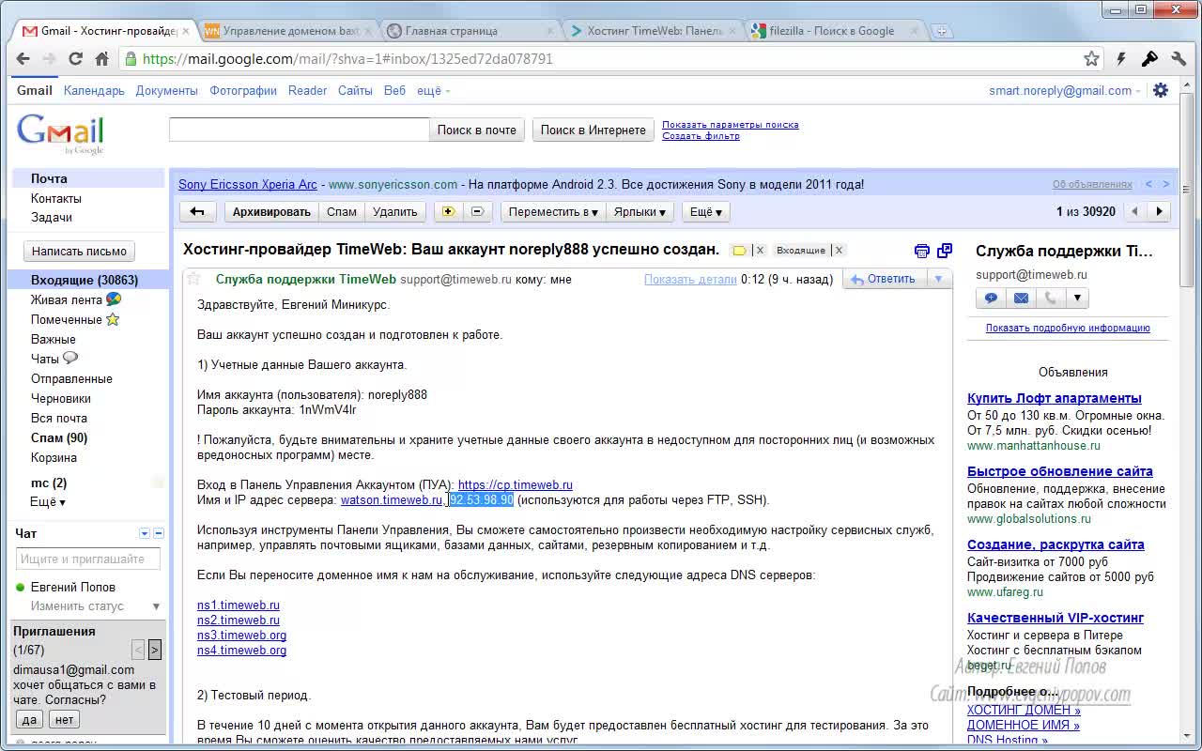Click the Поиск в Интернете button
This screenshot has width=1202, height=751.
click(593, 130)
